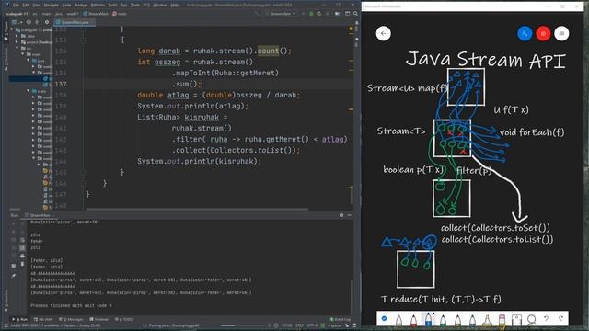Select the lasso select tool in Whiteboard
Screen dimensions: 589x331
coord(531,319)
